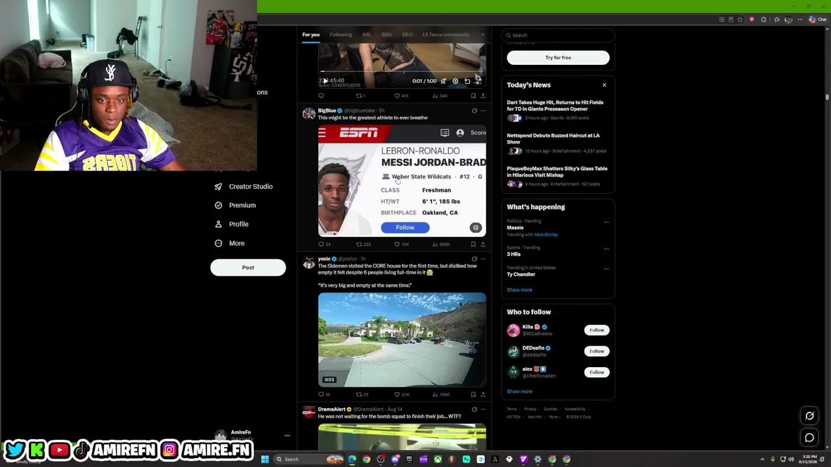
Task: Open more options for DramaAlert post
Action: tap(483, 409)
